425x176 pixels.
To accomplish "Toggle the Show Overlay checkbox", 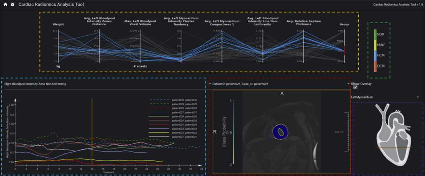I will (x=355, y=88).
